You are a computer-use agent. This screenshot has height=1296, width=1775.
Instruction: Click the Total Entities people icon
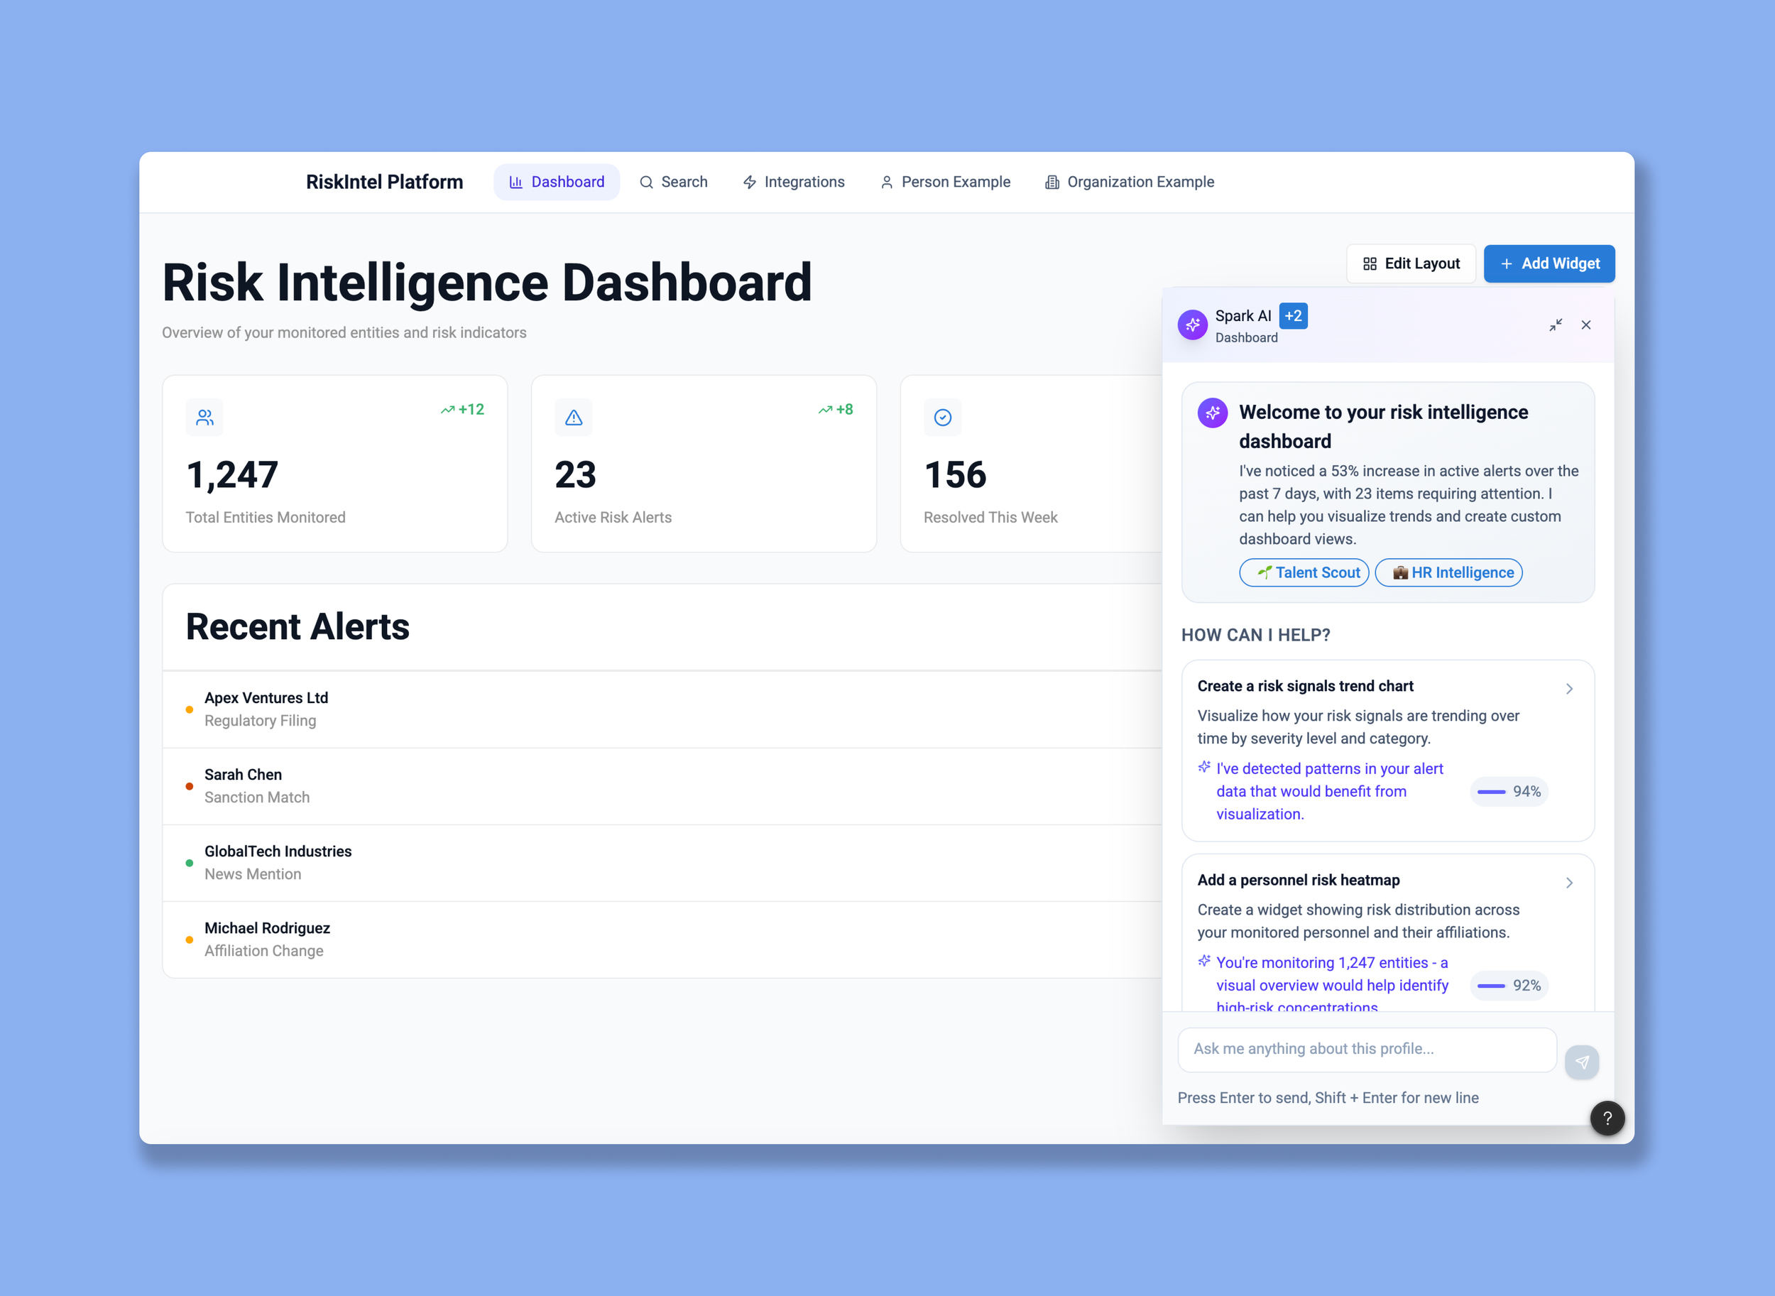pos(204,418)
